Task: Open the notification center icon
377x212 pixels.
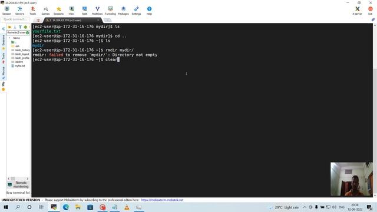Action: tap(369, 207)
